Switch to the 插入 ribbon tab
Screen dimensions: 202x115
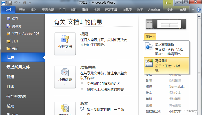(x=33, y=10)
